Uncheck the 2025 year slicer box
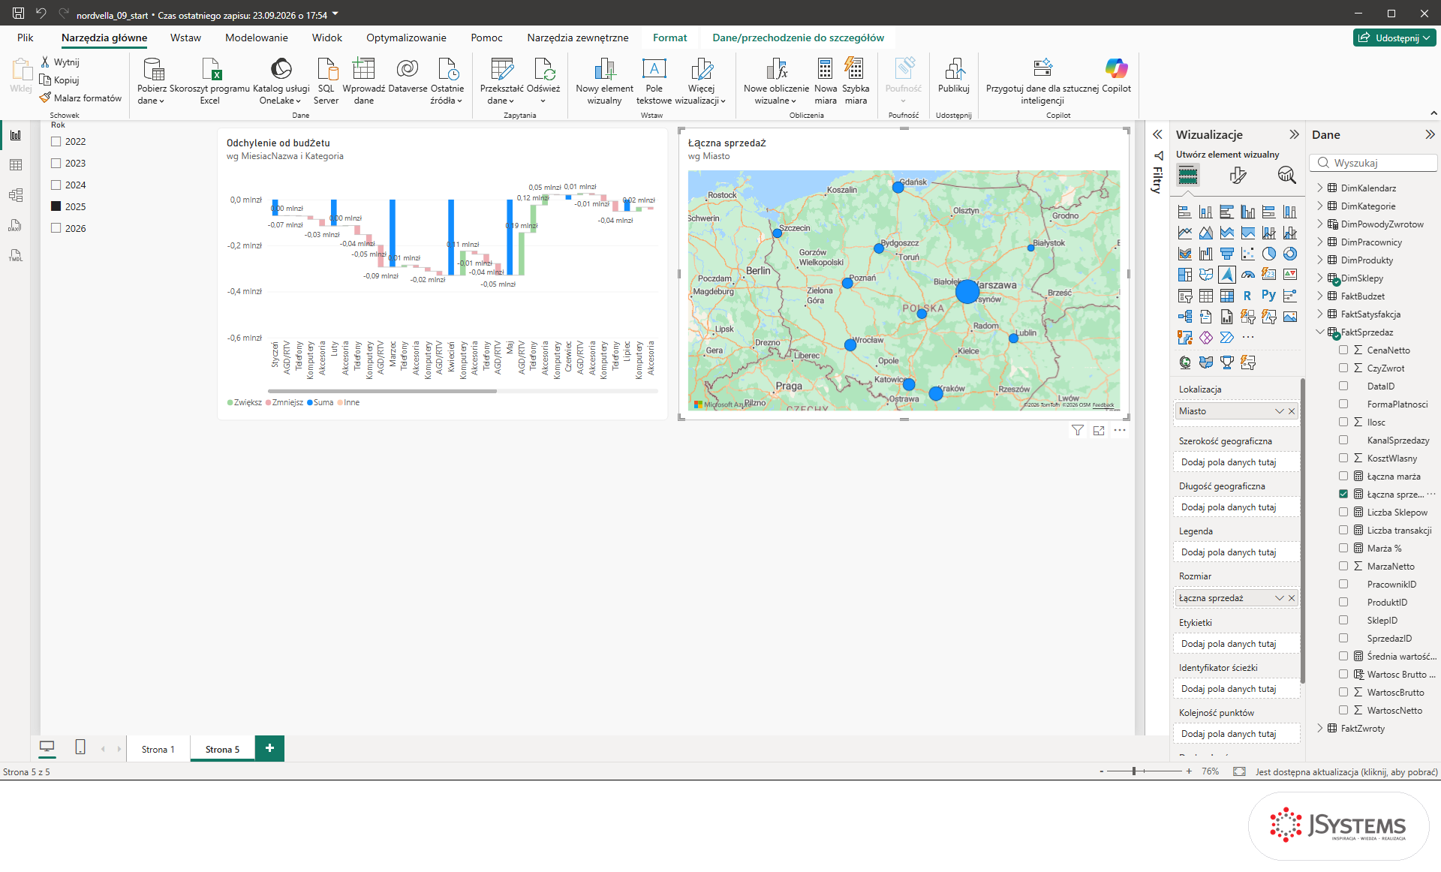The width and height of the screenshot is (1441, 872). pos(56,206)
